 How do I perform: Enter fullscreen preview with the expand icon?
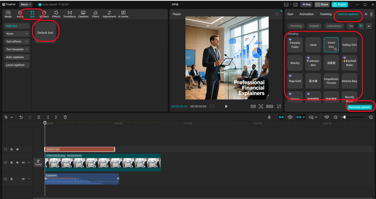pyautogui.click(x=279, y=106)
